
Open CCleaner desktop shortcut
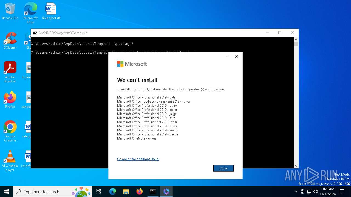pos(10,41)
